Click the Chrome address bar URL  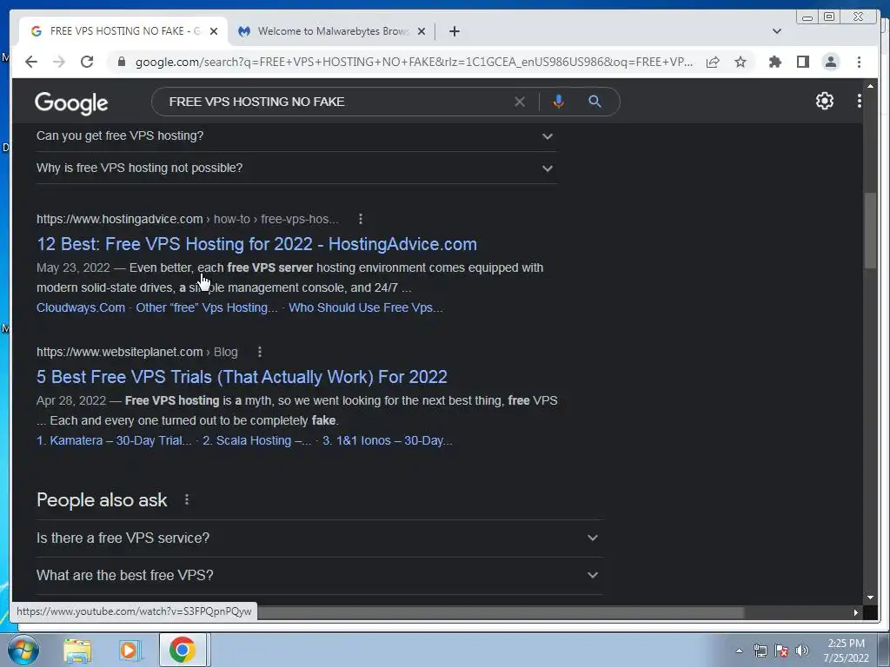tap(414, 62)
